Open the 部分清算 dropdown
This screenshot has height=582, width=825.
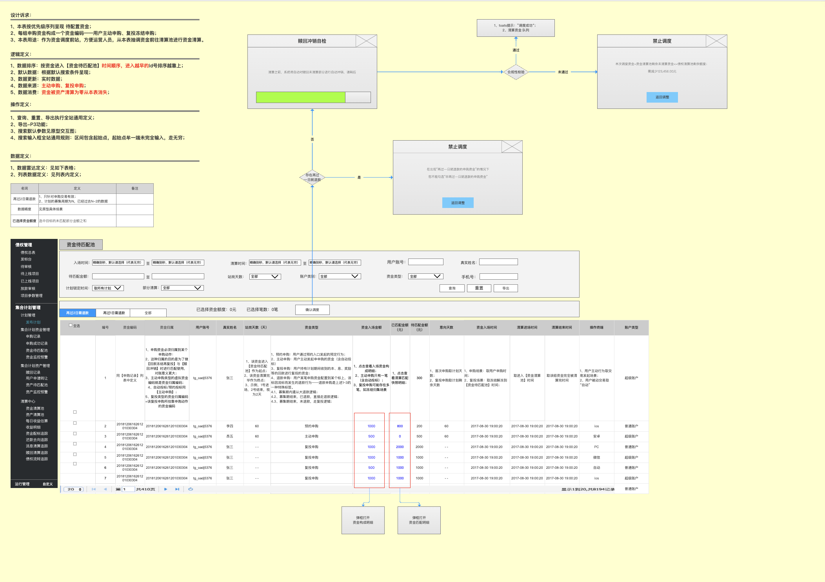tap(182, 288)
